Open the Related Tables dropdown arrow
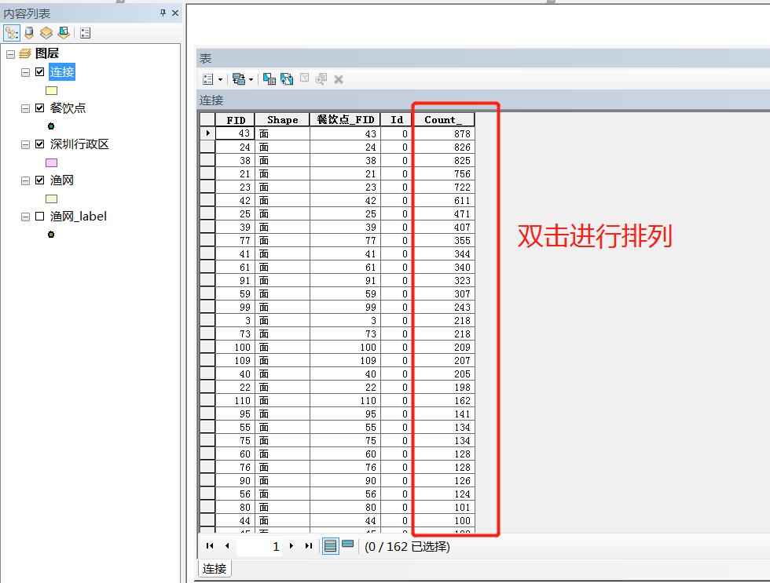Viewport: 770px width, 583px height. click(x=251, y=79)
